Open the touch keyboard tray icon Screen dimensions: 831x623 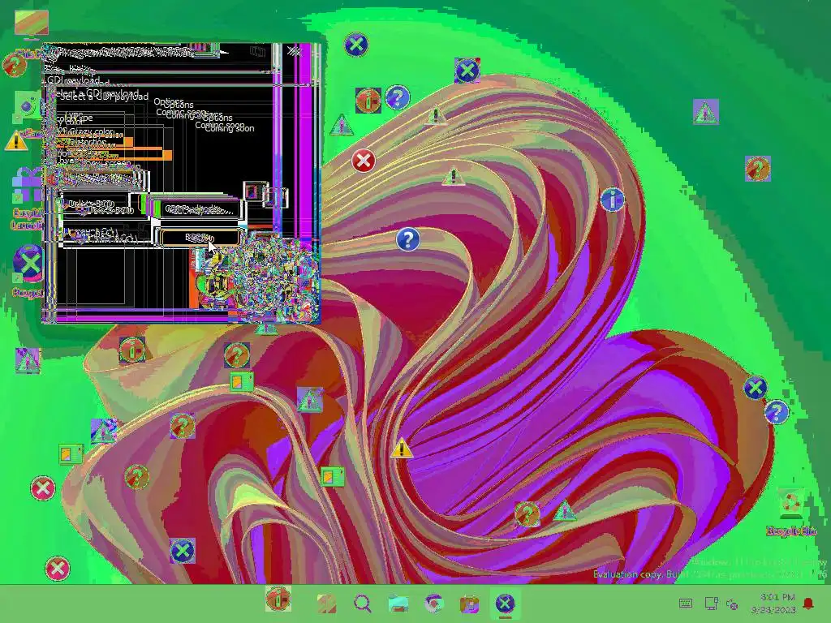coord(685,604)
